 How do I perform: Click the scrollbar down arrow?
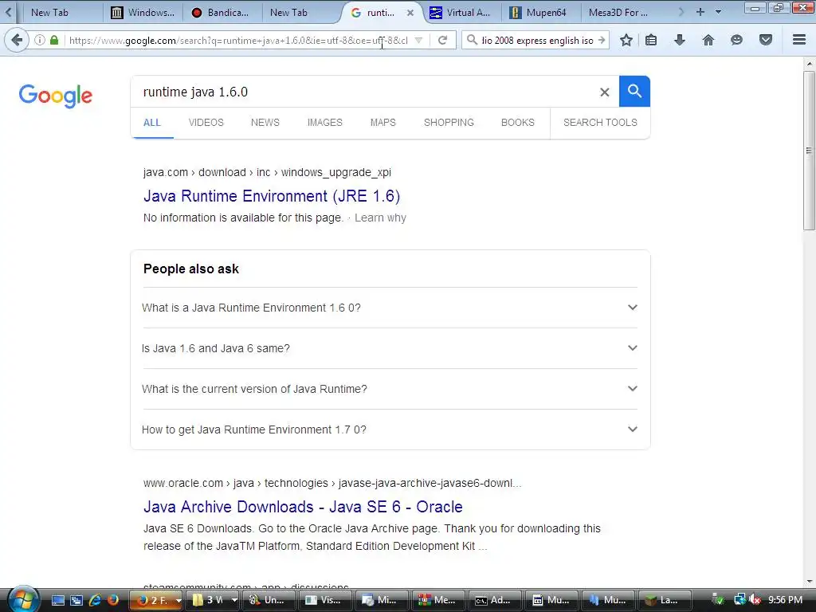pos(809,581)
